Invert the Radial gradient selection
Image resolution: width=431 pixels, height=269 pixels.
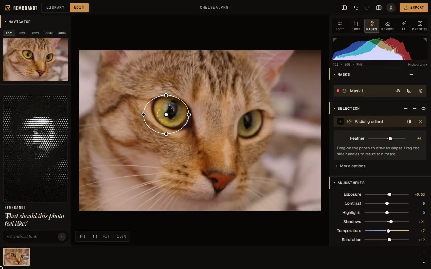[x=409, y=122]
